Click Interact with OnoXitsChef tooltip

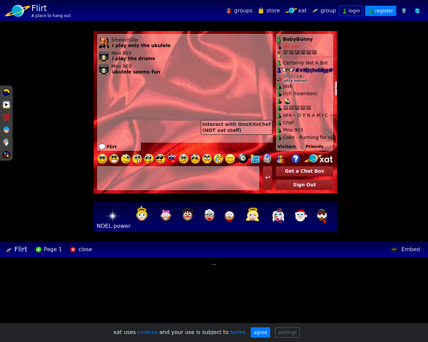coord(236,127)
